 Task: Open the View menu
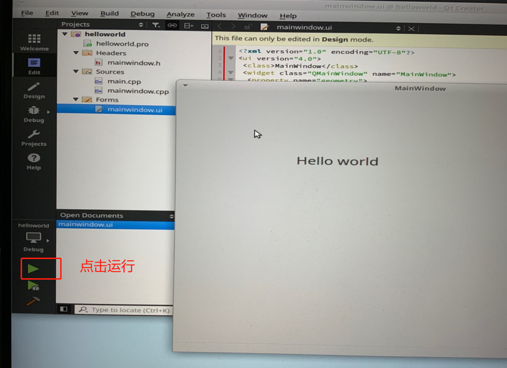[x=80, y=13]
